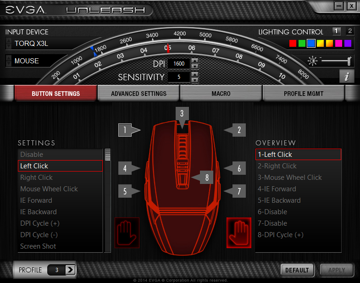Select 5-IE Backward in the Overview list
This screenshot has height=283, width=360.
pos(279,200)
